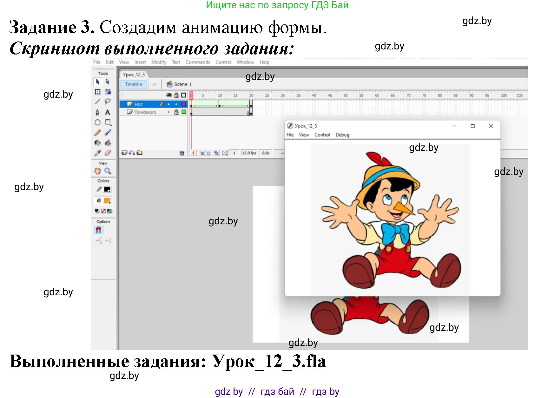Select the Hand tool
Viewport: 555px width, 398px height.
click(x=97, y=171)
